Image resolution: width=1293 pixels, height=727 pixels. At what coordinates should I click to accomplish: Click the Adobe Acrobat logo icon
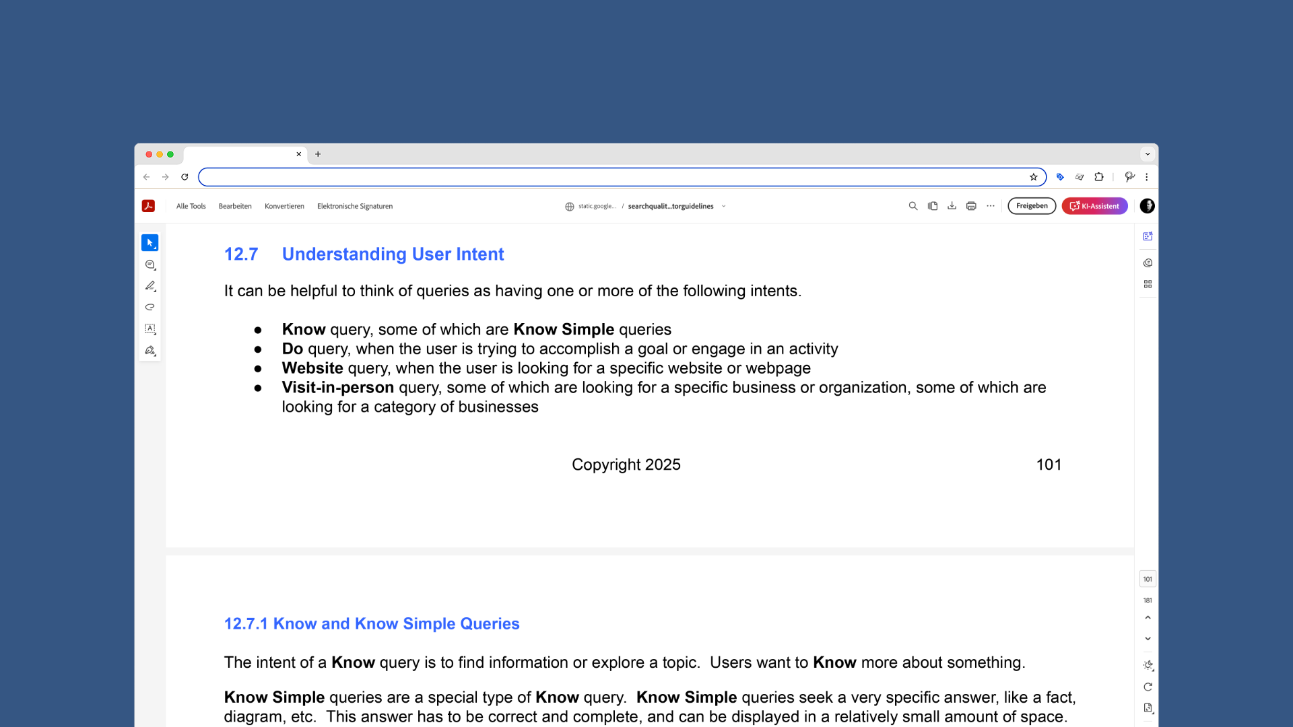click(148, 206)
